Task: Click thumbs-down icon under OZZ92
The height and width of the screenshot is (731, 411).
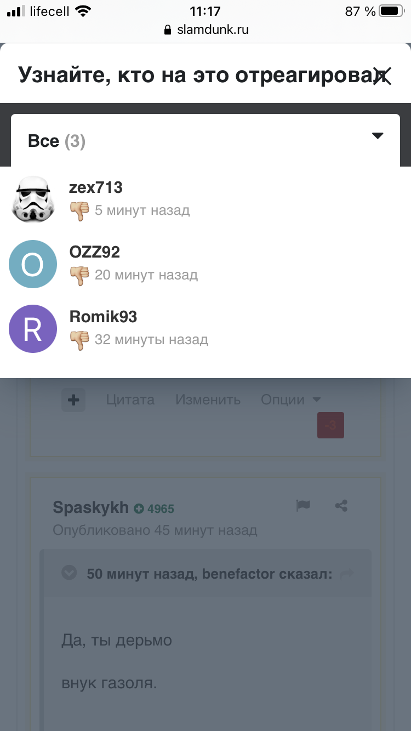Action: 79,276
